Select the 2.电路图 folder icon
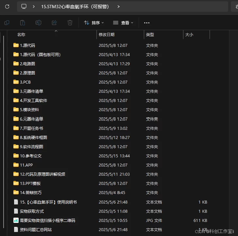Image resolution: width=238 pixels, height=236 pixels. 16,64
